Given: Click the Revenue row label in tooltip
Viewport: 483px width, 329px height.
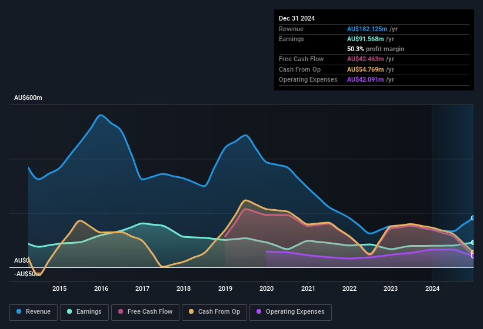Looking at the screenshot, I should (x=291, y=29).
